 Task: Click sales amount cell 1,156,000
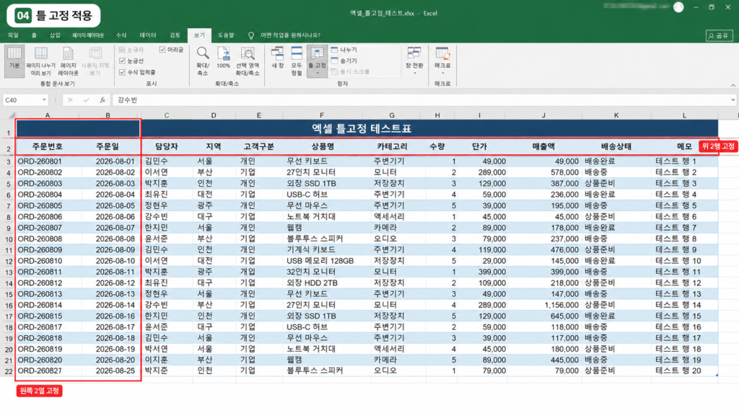pos(543,305)
